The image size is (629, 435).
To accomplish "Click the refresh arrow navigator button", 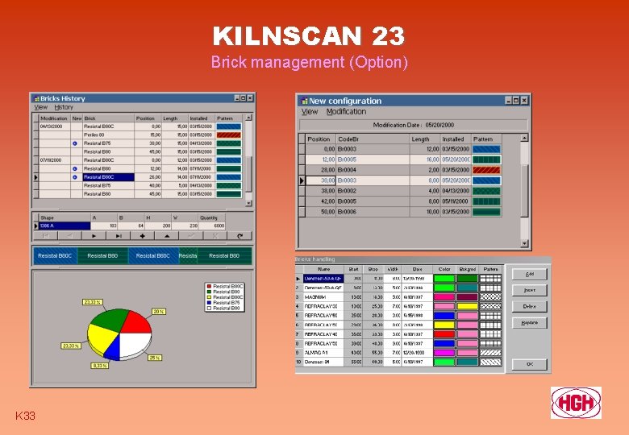I will pos(240,236).
